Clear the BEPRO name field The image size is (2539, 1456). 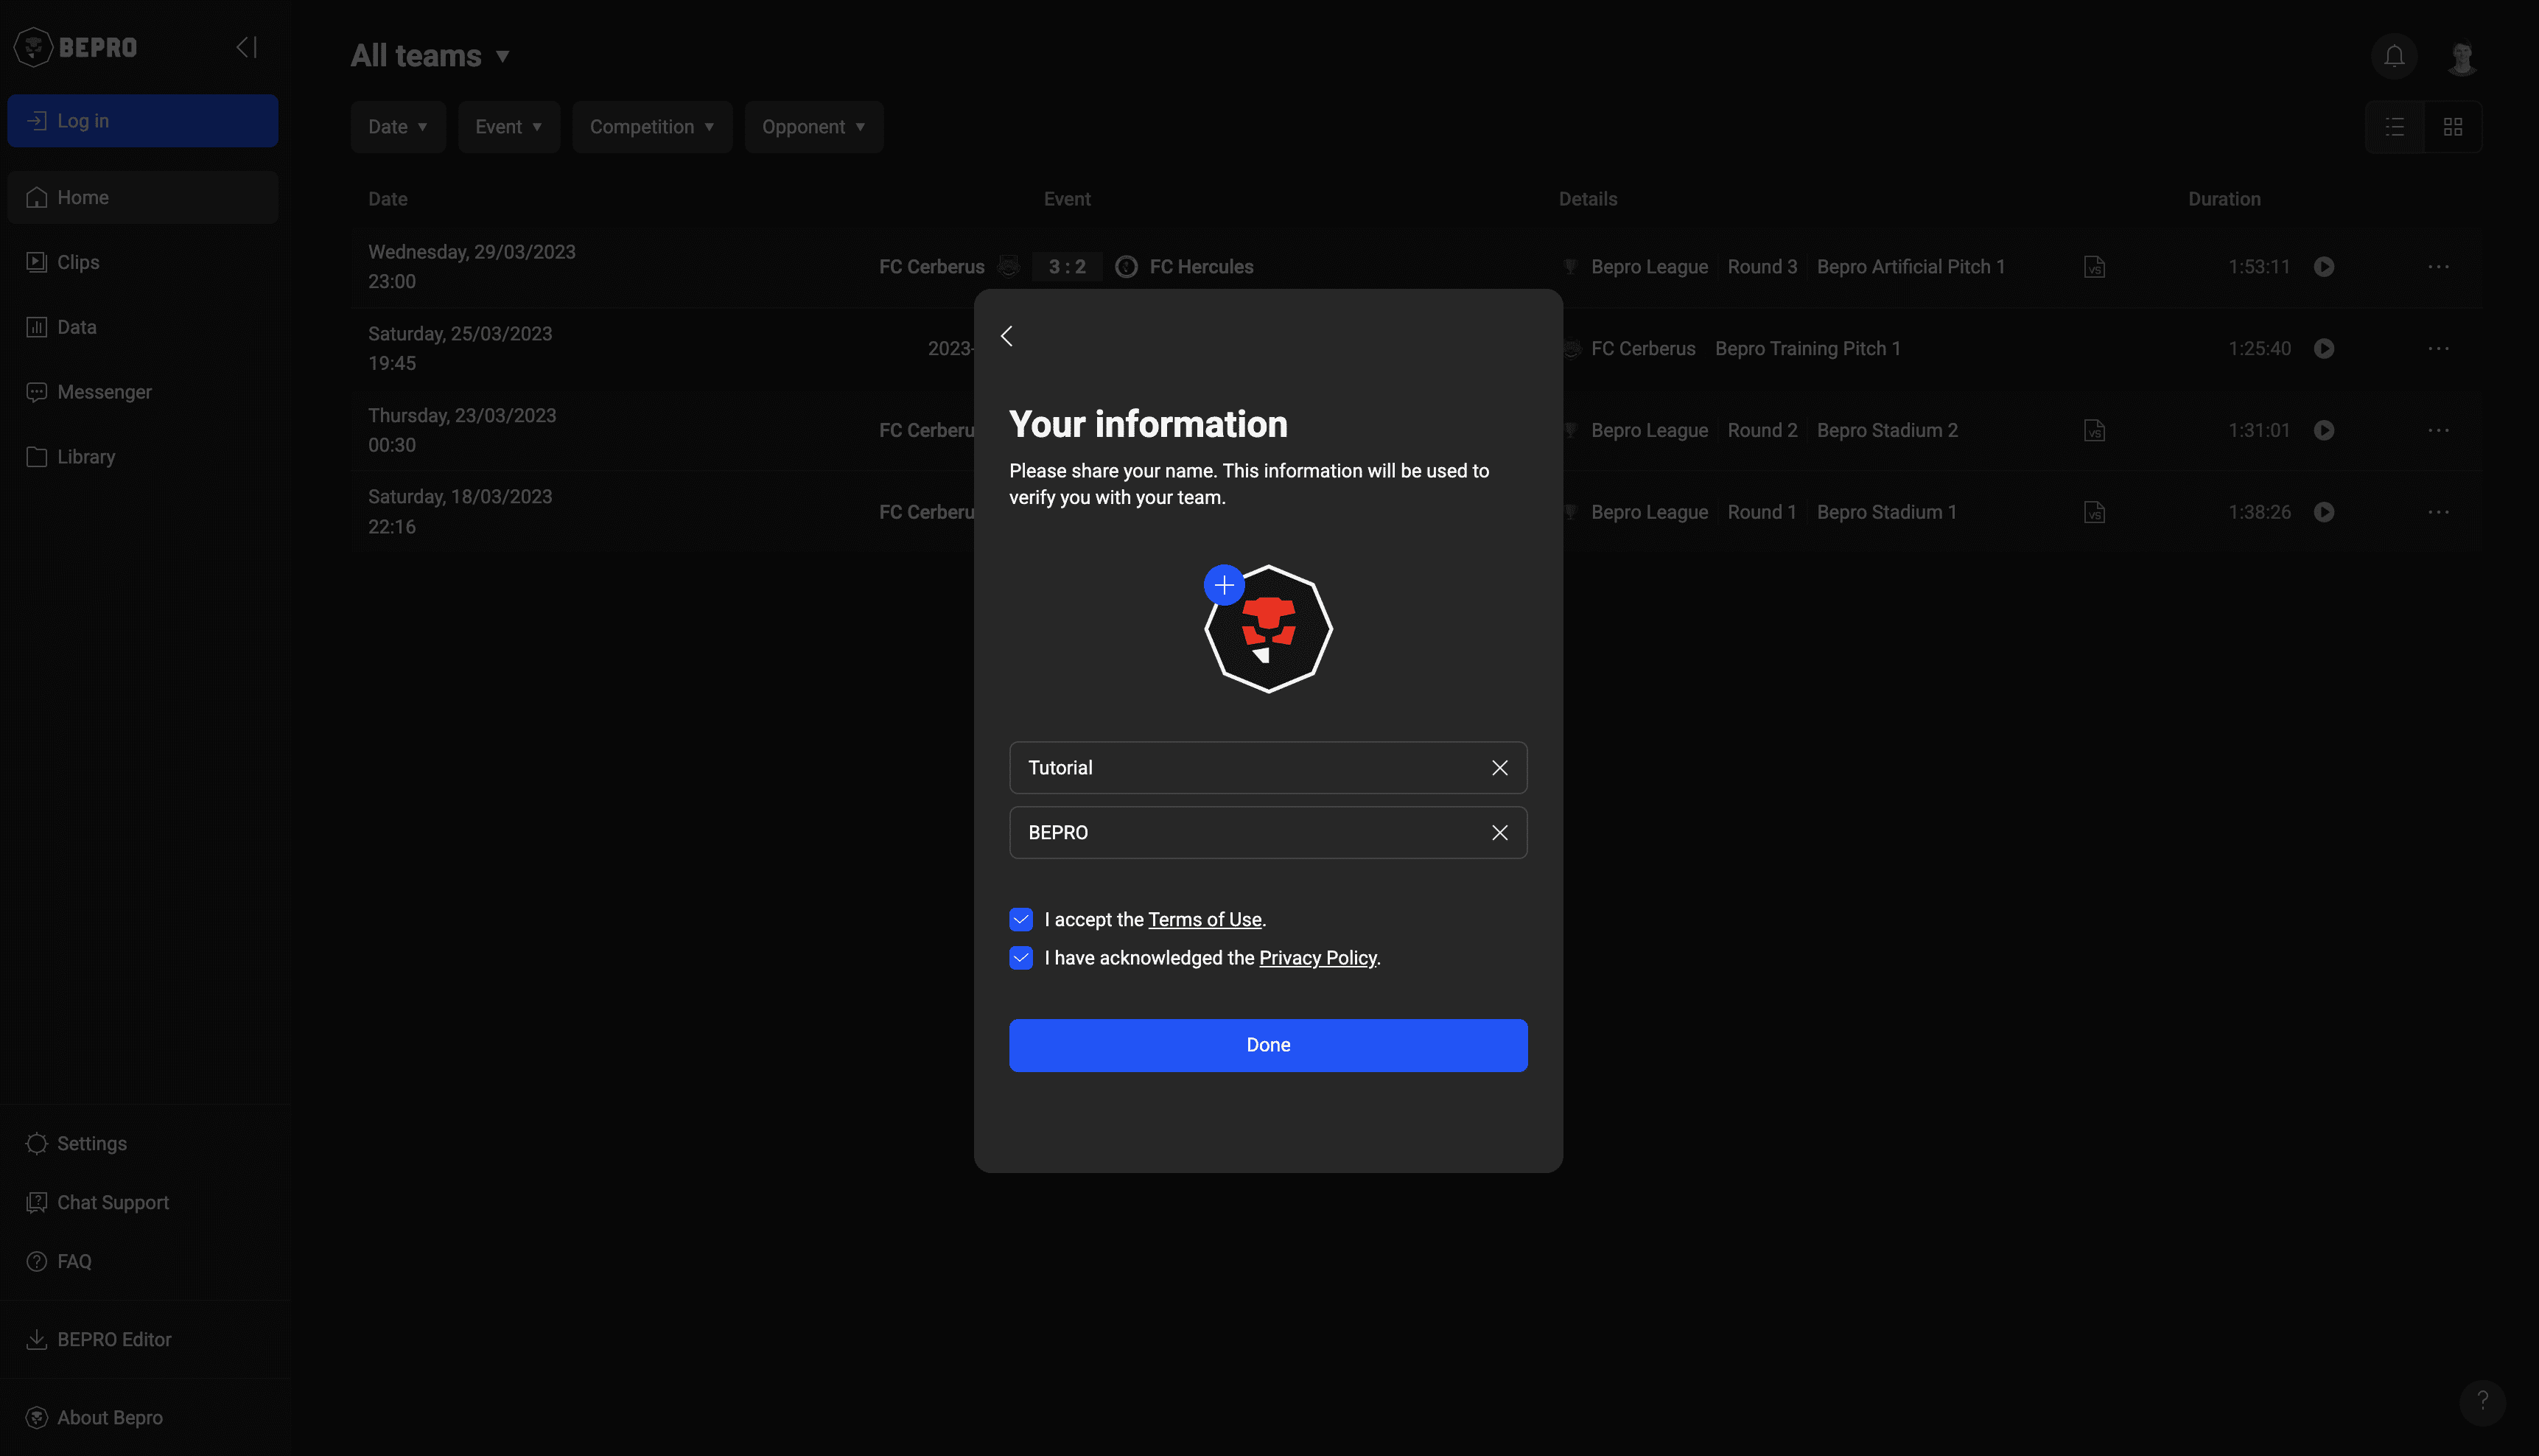click(x=1499, y=833)
